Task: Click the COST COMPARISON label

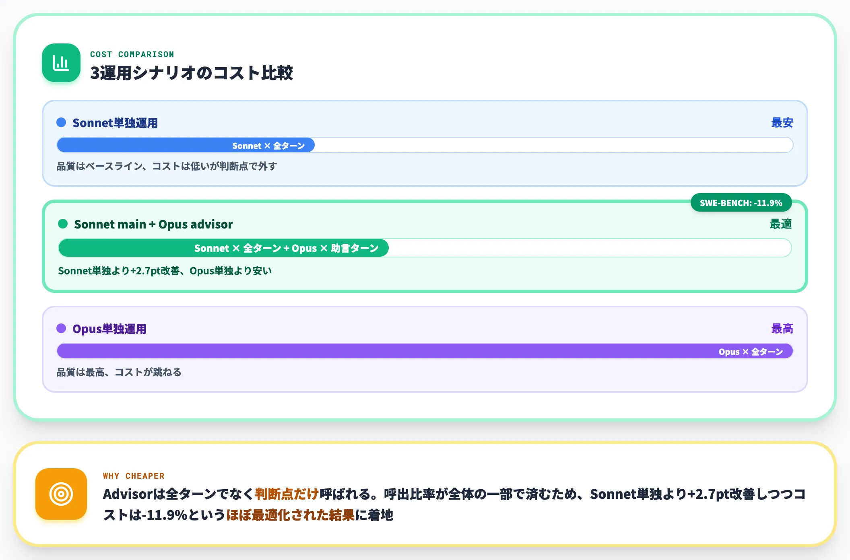Action: click(132, 54)
